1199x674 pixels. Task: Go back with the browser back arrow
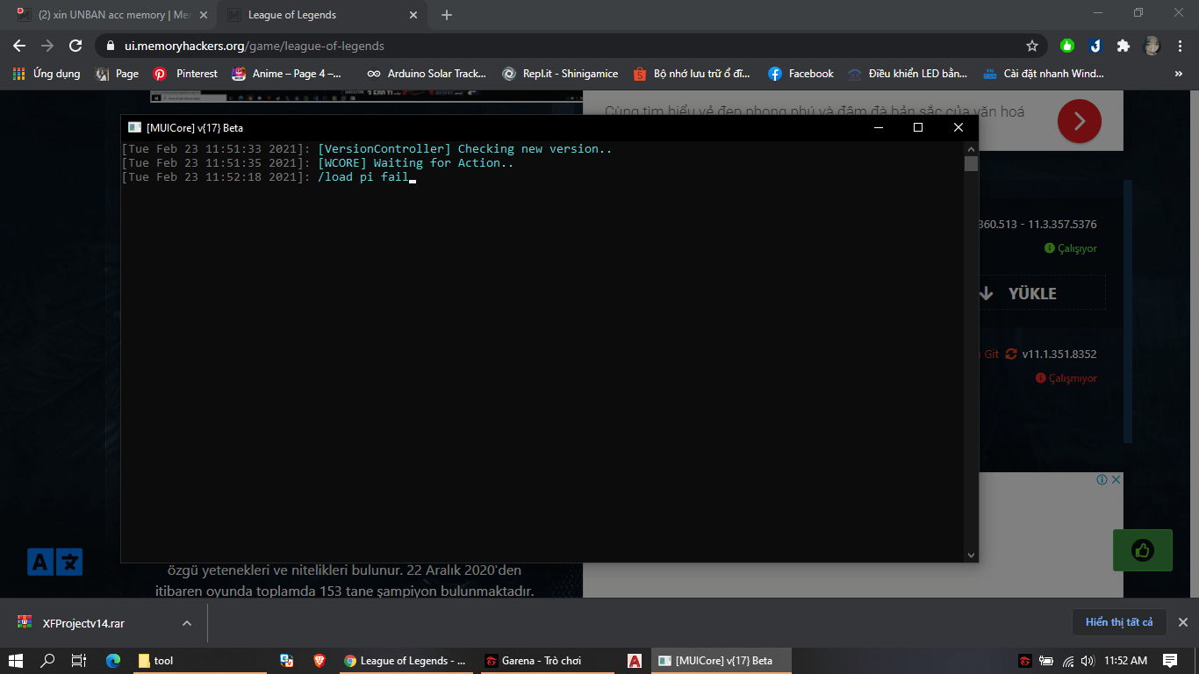[x=19, y=46]
